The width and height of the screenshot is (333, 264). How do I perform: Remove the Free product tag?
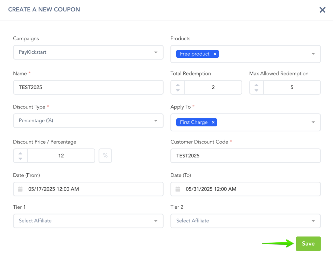215,54
